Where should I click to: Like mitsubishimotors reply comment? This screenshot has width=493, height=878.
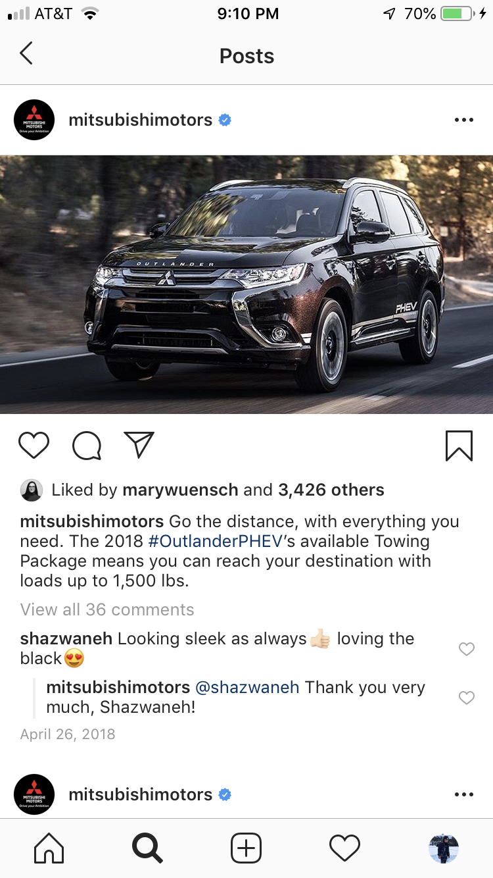(466, 698)
